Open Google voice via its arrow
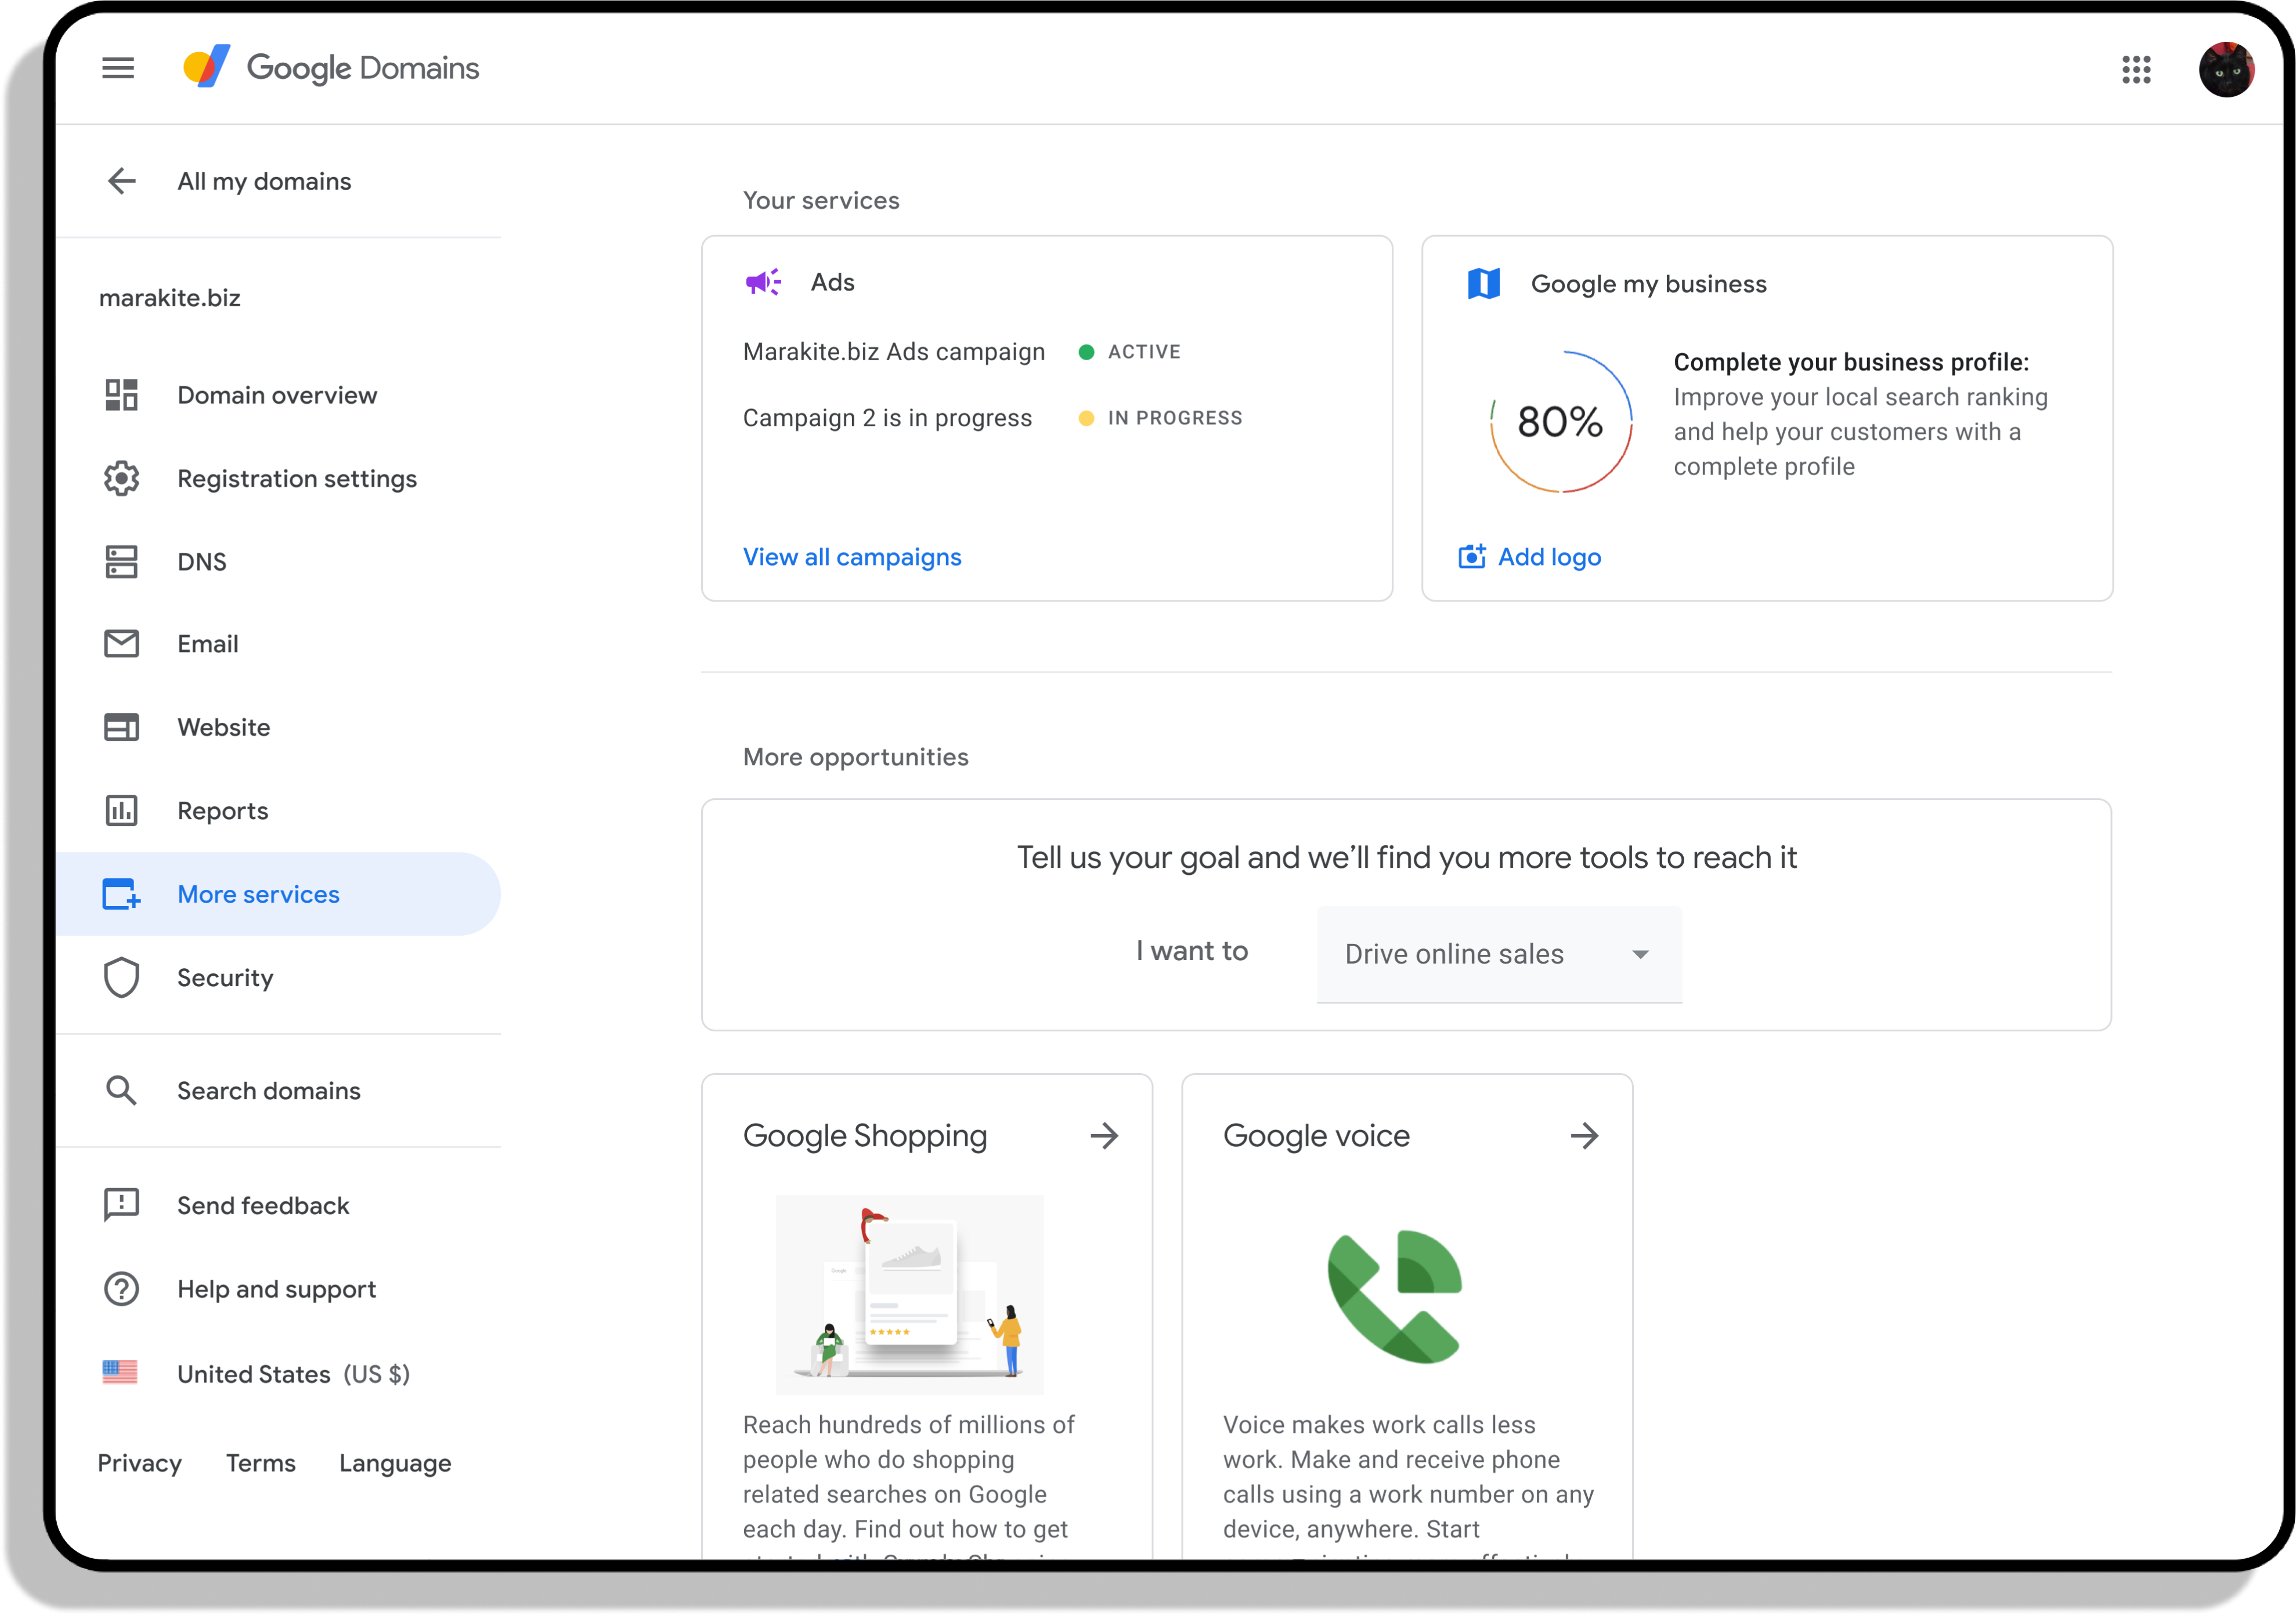The image size is (2296, 1615). coord(1584,1136)
